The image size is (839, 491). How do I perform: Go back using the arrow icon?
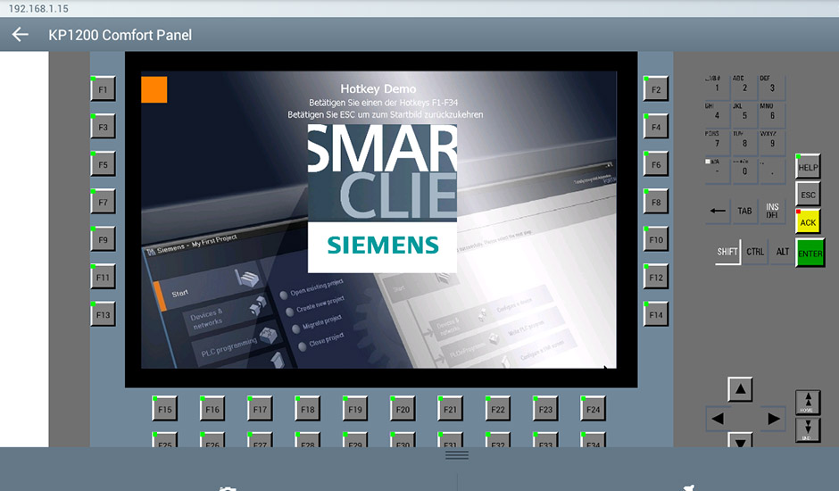click(x=20, y=35)
